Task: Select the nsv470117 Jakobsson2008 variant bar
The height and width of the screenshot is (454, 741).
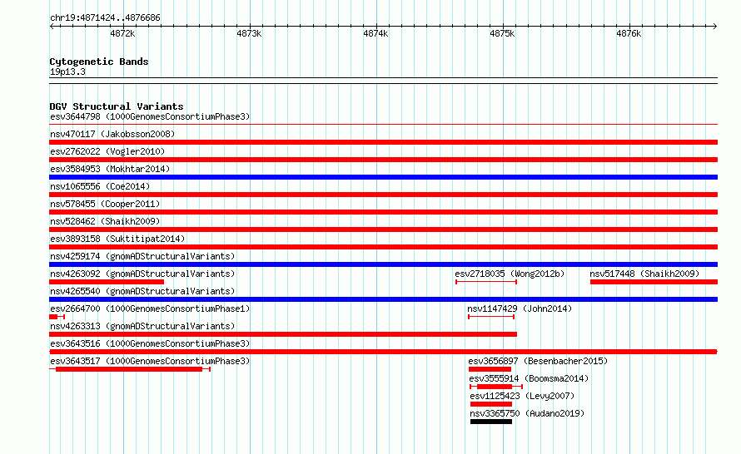Action: coord(383,142)
